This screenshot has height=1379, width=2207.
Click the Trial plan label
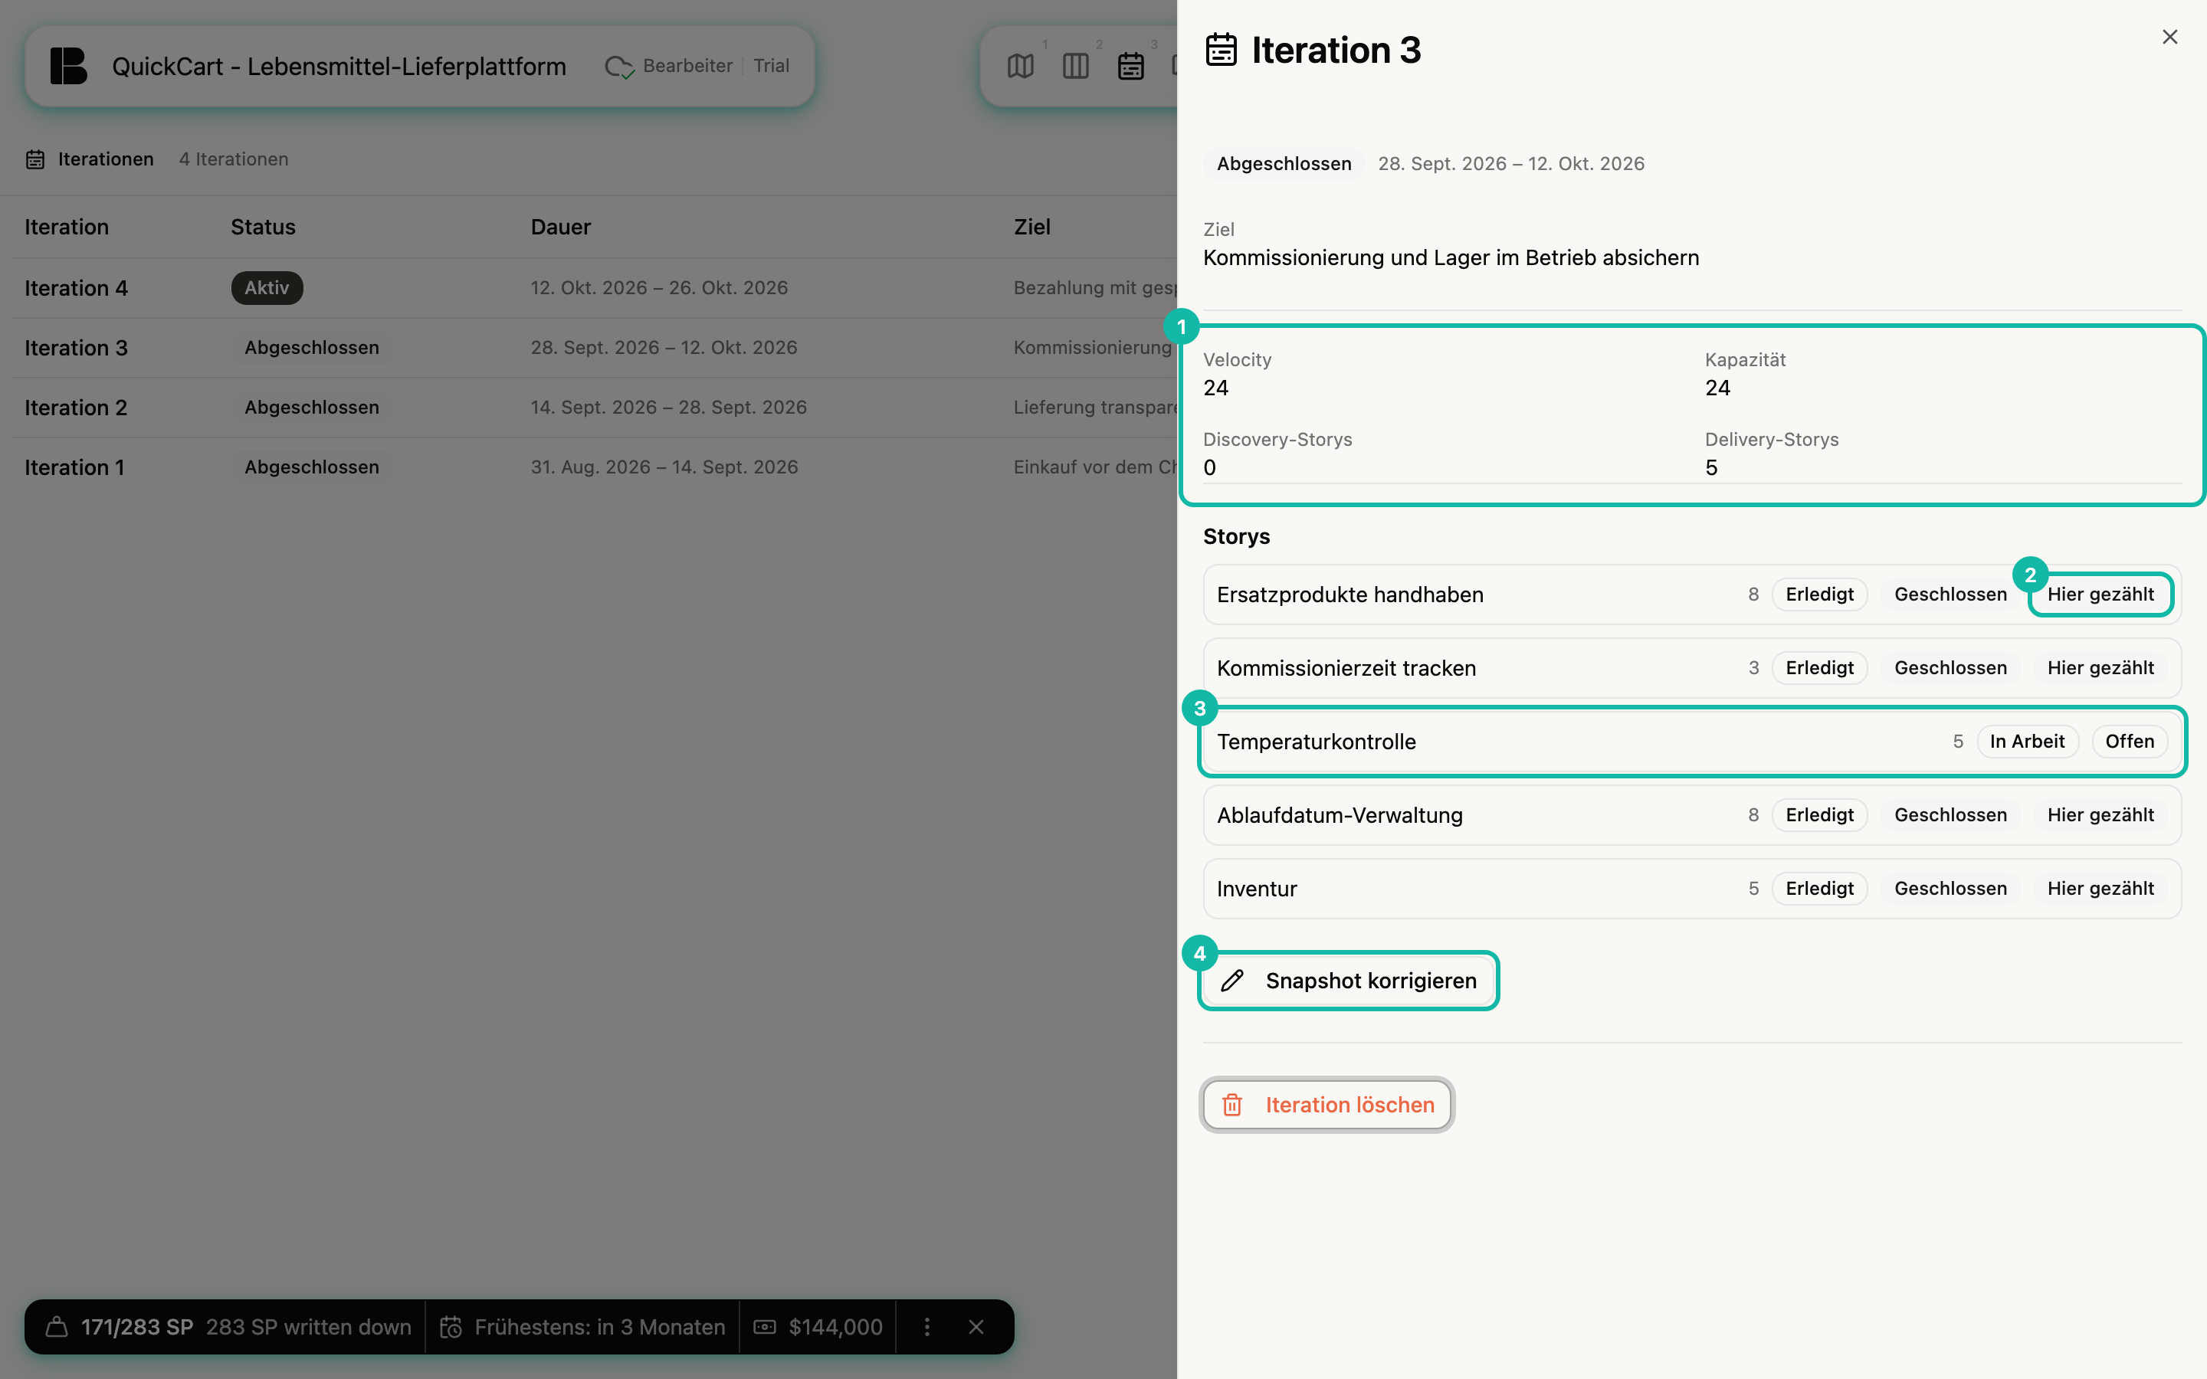772,66
